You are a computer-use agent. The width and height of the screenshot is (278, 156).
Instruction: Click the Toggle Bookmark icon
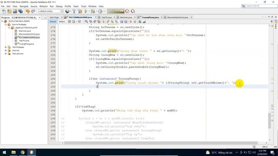coord(116,22)
